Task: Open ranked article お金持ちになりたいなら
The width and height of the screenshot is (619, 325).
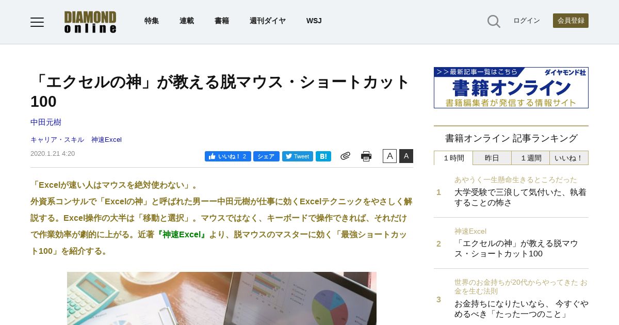Action: click(522, 308)
